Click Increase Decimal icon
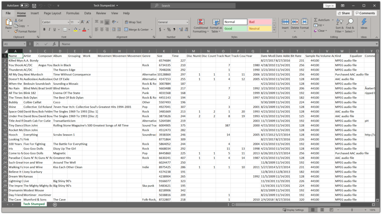 pos(181,30)
